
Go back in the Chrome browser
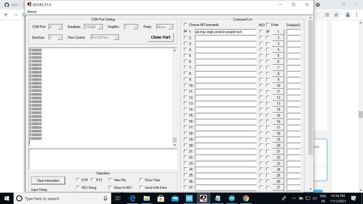[6, 15]
